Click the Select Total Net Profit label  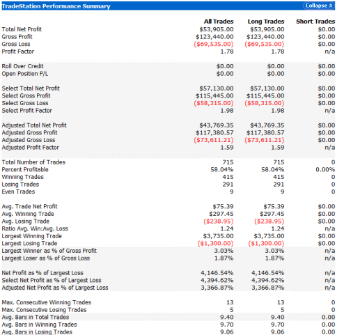click(31, 88)
